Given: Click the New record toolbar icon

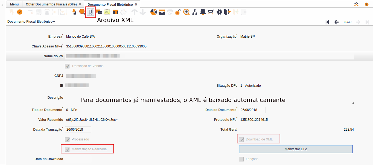Looking at the screenshot, I should click(x=31, y=12).
